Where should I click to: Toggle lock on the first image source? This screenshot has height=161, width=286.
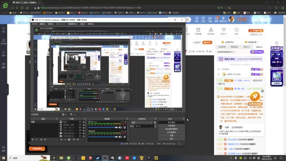84,122
